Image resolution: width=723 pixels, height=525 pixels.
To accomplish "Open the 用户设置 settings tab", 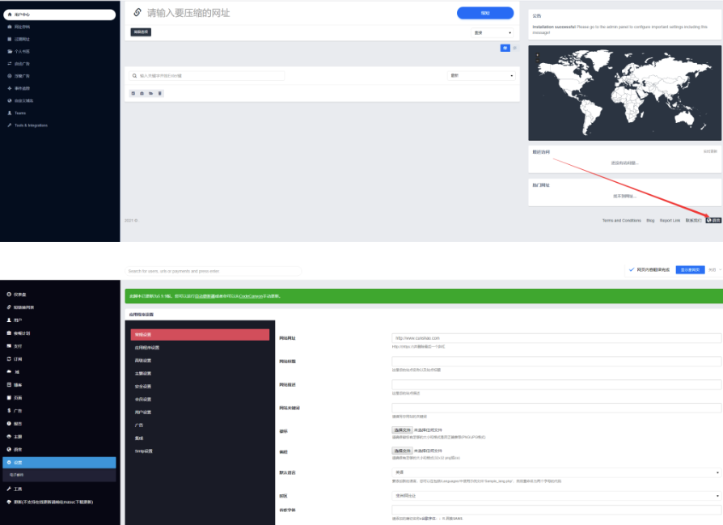I will coord(143,412).
